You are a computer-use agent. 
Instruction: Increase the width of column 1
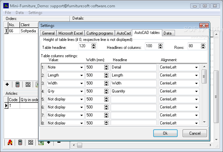click(106, 66)
